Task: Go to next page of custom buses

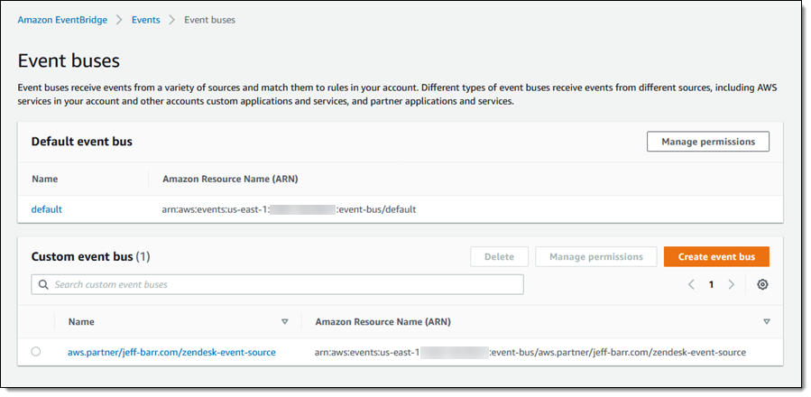Action: 731,284
